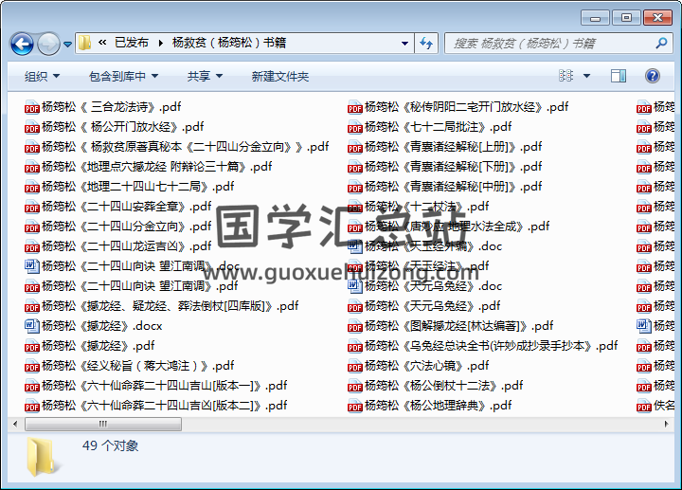Select file 撼龙经.pdf
Image resolution: width=682 pixels, height=490 pixels.
(90, 346)
